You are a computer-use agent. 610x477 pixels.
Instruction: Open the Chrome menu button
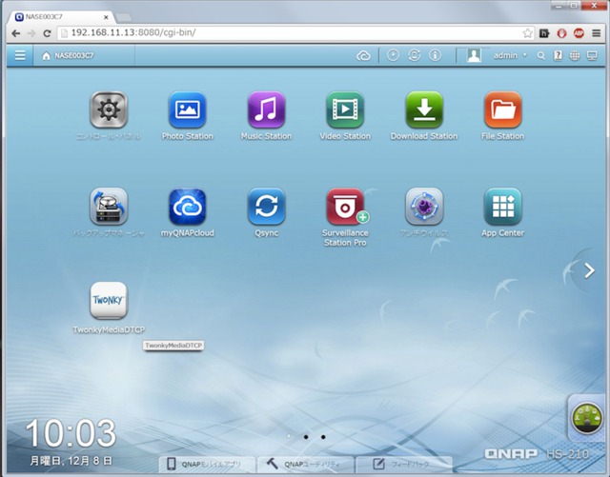[596, 33]
